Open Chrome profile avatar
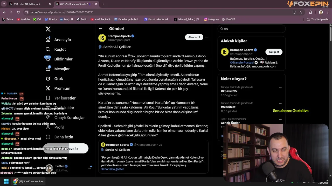The image size is (332, 186). point(321,12)
